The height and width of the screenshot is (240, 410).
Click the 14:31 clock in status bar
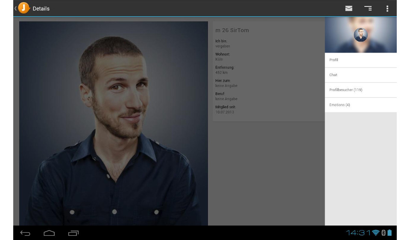[358, 233]
